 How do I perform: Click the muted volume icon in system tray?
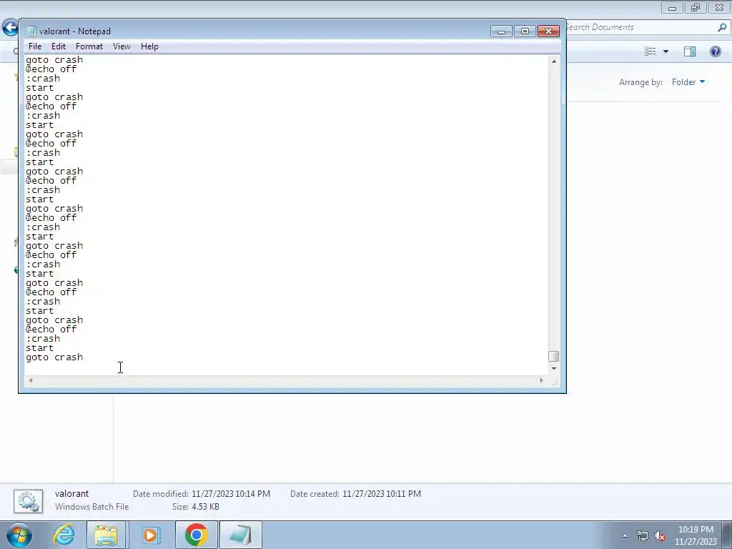(x=660, y=536)
